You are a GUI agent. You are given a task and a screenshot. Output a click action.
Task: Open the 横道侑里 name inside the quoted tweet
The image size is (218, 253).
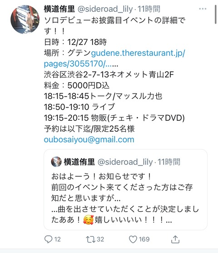[79, 162]
